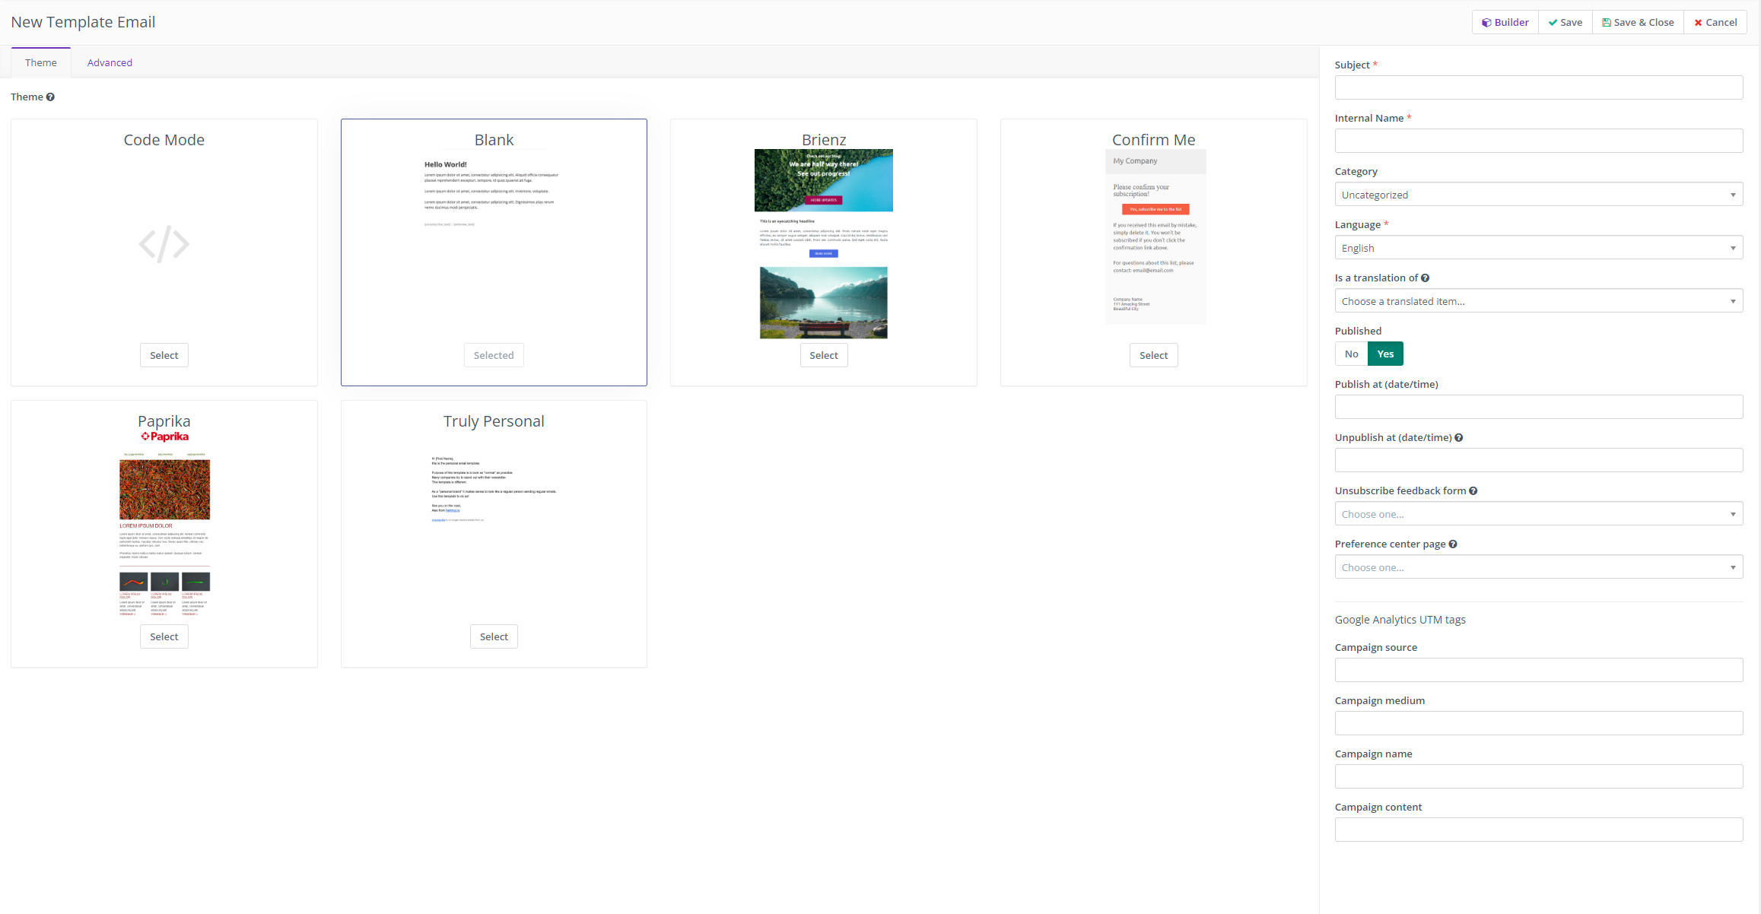Click help icon for Unsubscribe feedback form
The height and width of the screenshot is (914, 1761).
tap(1473, 491)
